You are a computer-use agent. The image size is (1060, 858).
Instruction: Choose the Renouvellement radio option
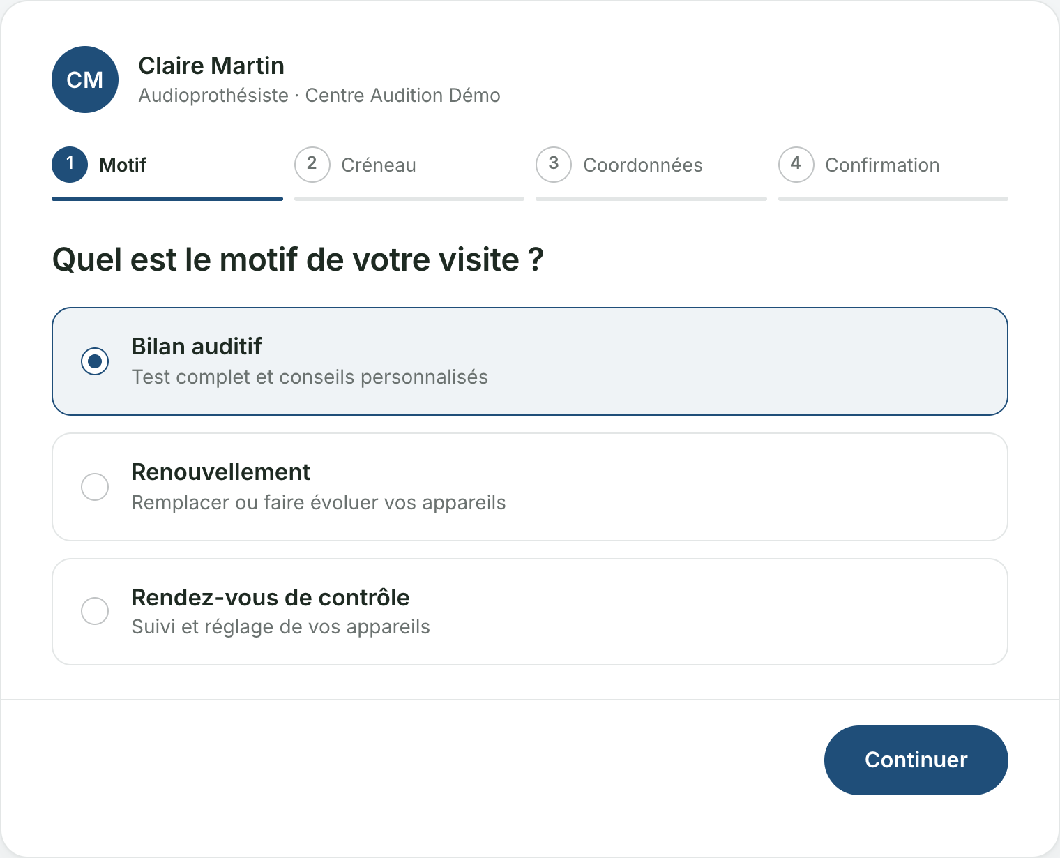tap(95, 487)
